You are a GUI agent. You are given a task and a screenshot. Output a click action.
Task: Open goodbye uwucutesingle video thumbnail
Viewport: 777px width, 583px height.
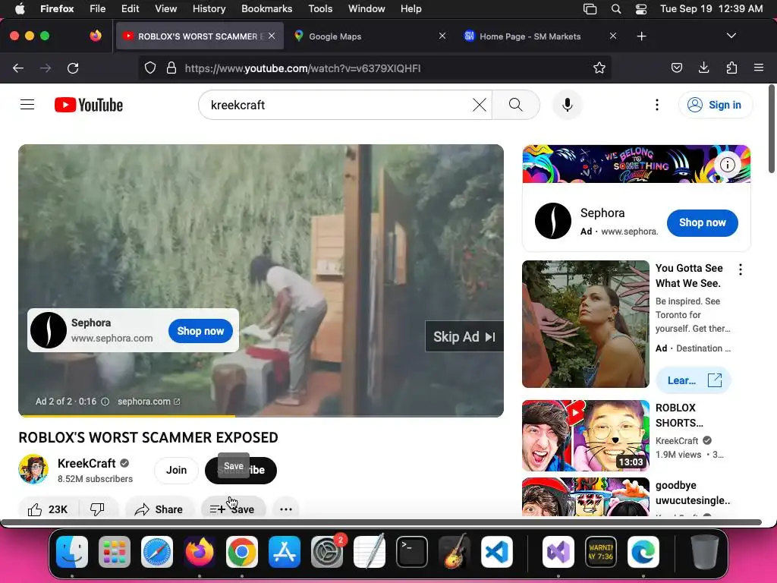point(585,496)
